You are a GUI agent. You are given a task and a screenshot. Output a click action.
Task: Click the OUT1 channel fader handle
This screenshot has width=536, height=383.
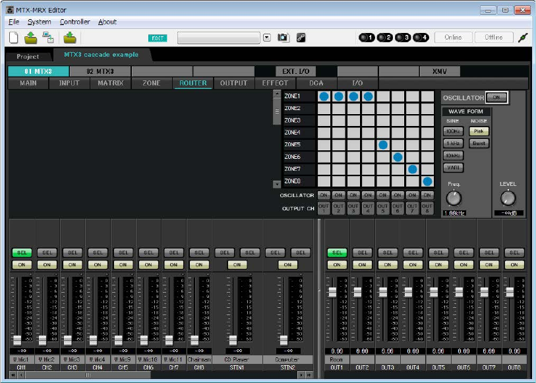332,291
